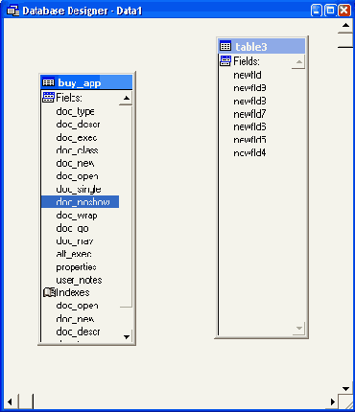The width and height of the screenshot is (355, 412).
Task: Maximize the Database Designer window
Action: [330, 11]
